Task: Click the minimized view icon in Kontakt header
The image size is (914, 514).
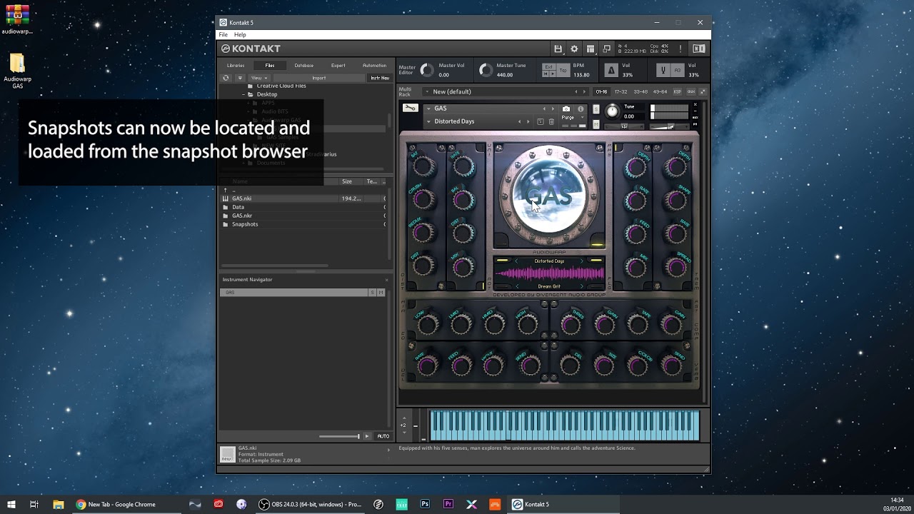Action: coord(606,49)
